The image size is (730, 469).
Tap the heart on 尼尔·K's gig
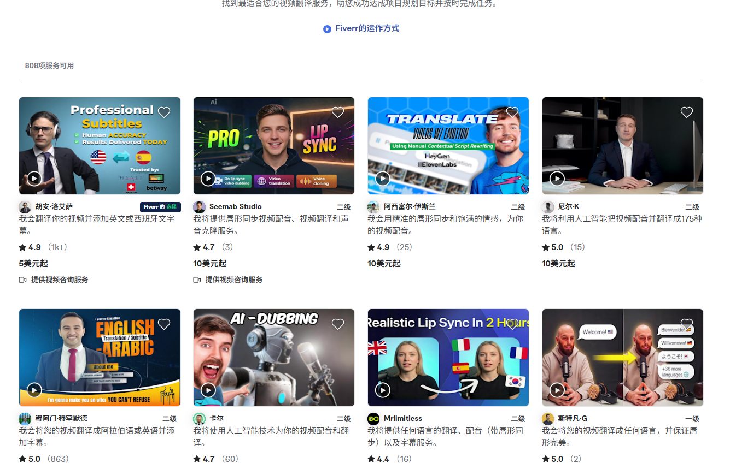coord(687,112)
